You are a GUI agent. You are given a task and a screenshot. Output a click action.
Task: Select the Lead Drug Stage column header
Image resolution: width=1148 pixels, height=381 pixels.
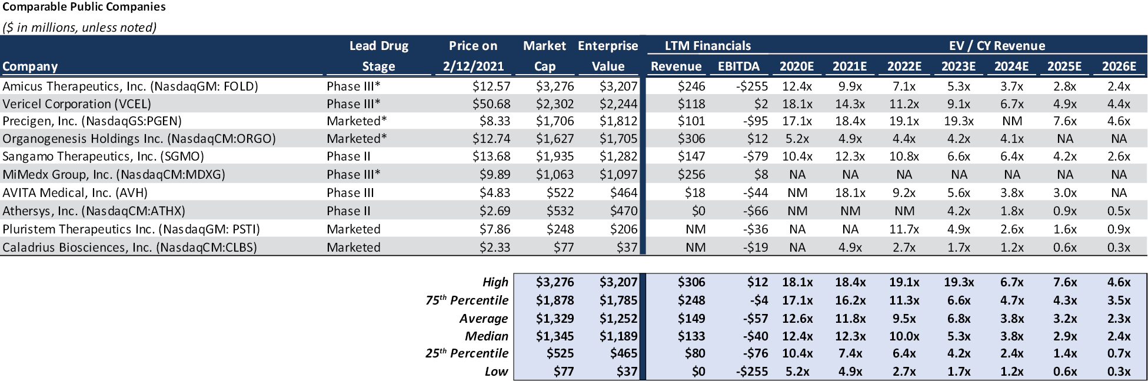pos(378,56)
